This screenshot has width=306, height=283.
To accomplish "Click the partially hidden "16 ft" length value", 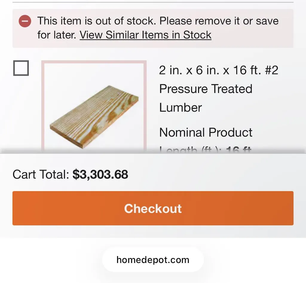I will [x=238, y=150].
